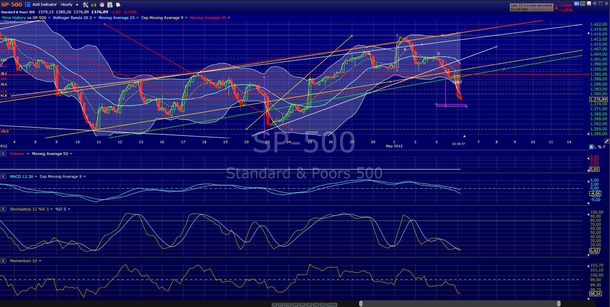Viewport: 610px width, 307px height.
Task: Toggle logarithmic scale L button
Action: 595,147
